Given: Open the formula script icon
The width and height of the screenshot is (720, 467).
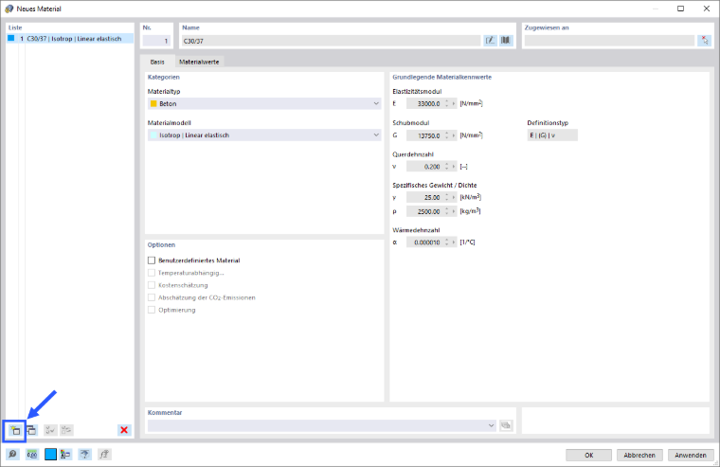Looking at the screenshot, I should (x=105, y=455).
